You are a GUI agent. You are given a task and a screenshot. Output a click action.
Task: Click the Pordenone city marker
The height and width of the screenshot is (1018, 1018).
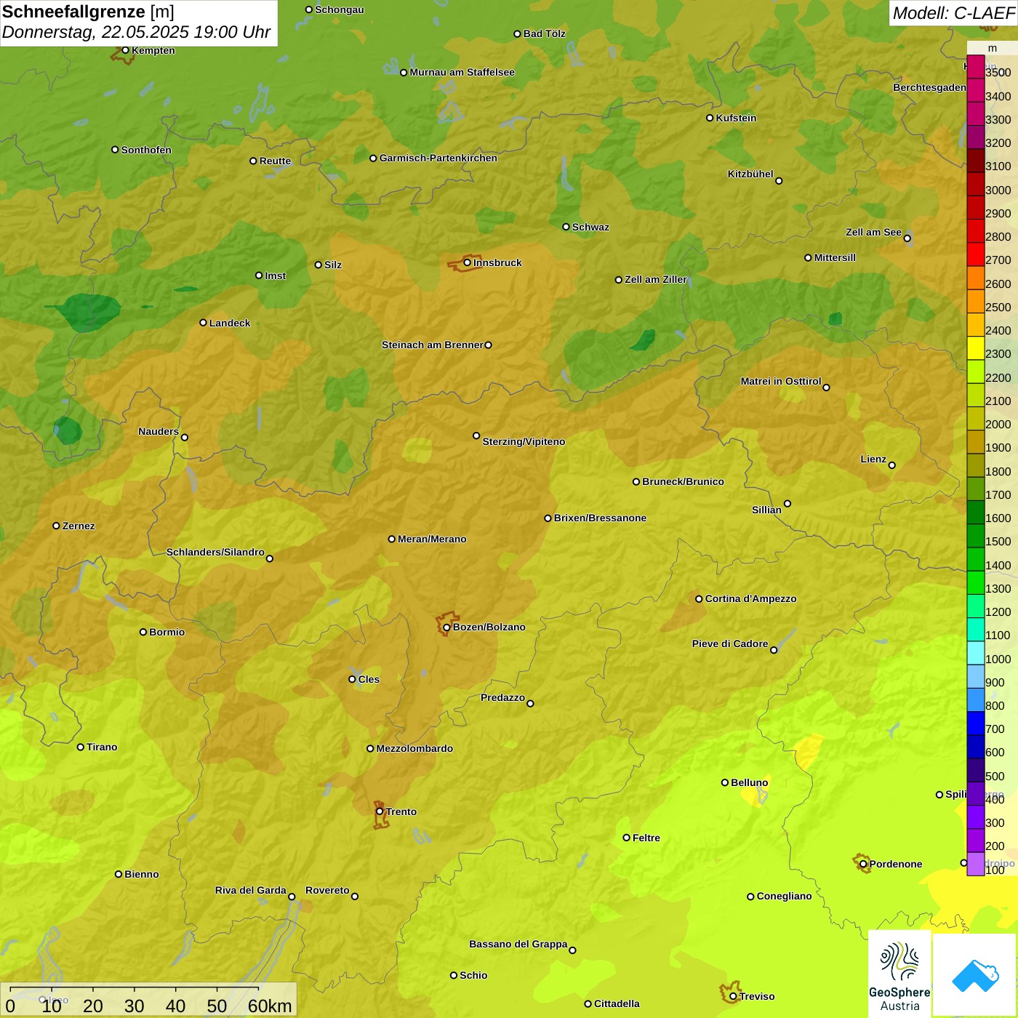pos(863,864)
